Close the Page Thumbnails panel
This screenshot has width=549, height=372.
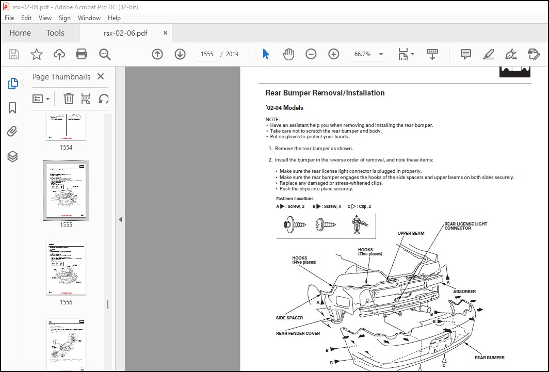(x=101, y=76)
